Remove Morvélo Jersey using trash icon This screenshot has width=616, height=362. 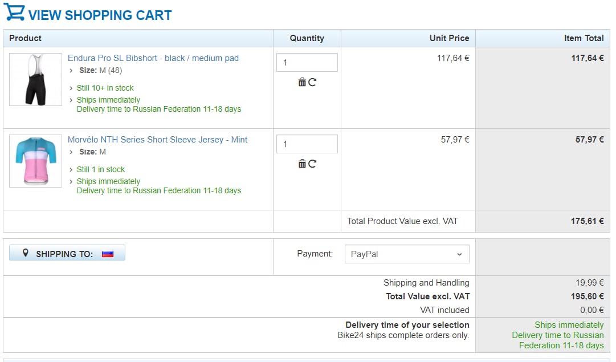click(301, 164)
